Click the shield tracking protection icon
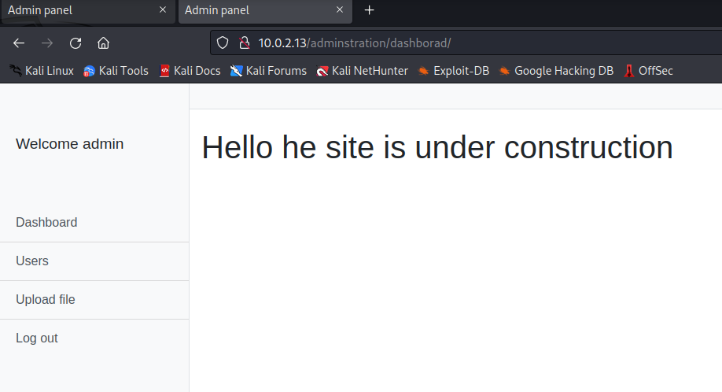The height and width of the screenshot is (392, 722). [x=223, y=43]
